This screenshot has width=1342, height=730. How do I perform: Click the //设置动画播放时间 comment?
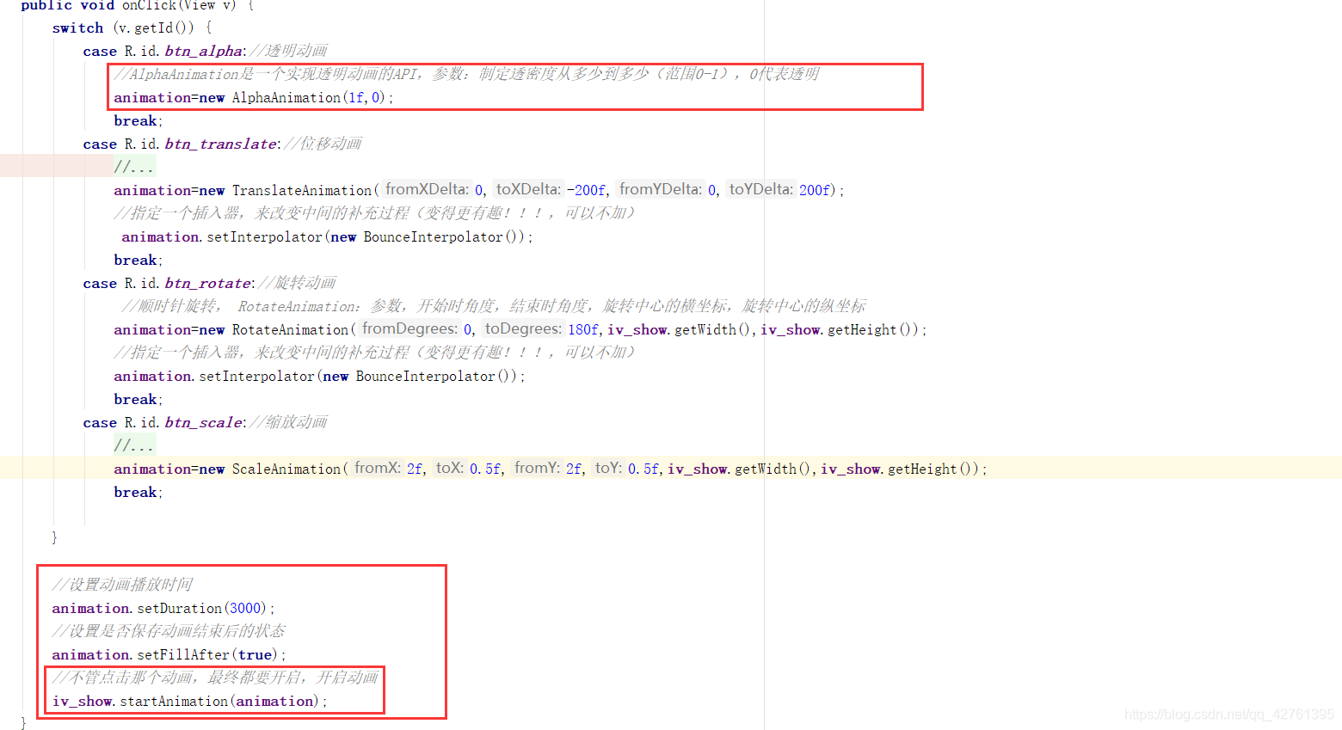click(x=122, y=585)
